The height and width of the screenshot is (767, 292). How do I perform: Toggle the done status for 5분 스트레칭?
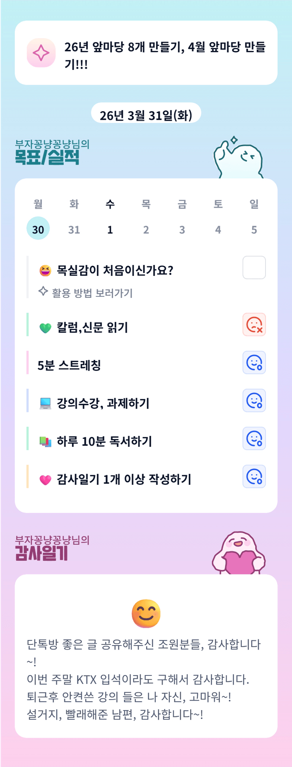click(254, 362)
